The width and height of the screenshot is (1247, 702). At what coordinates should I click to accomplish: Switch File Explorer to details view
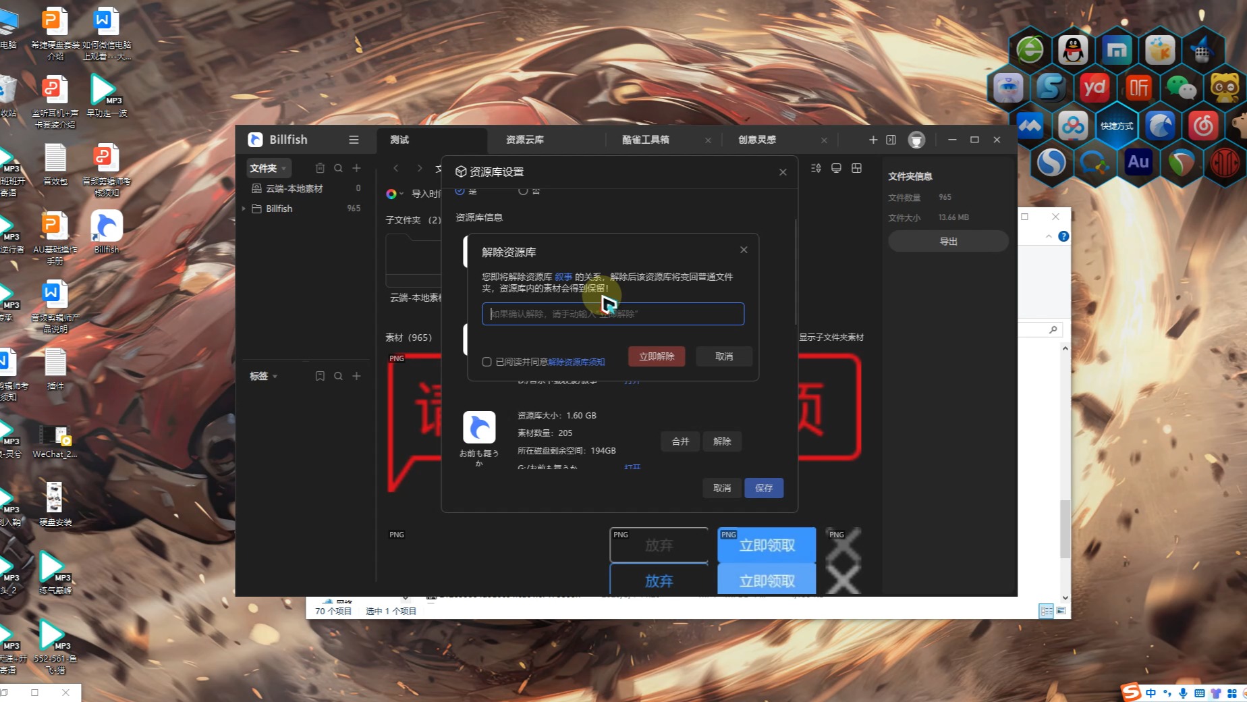click(1046, 611)
